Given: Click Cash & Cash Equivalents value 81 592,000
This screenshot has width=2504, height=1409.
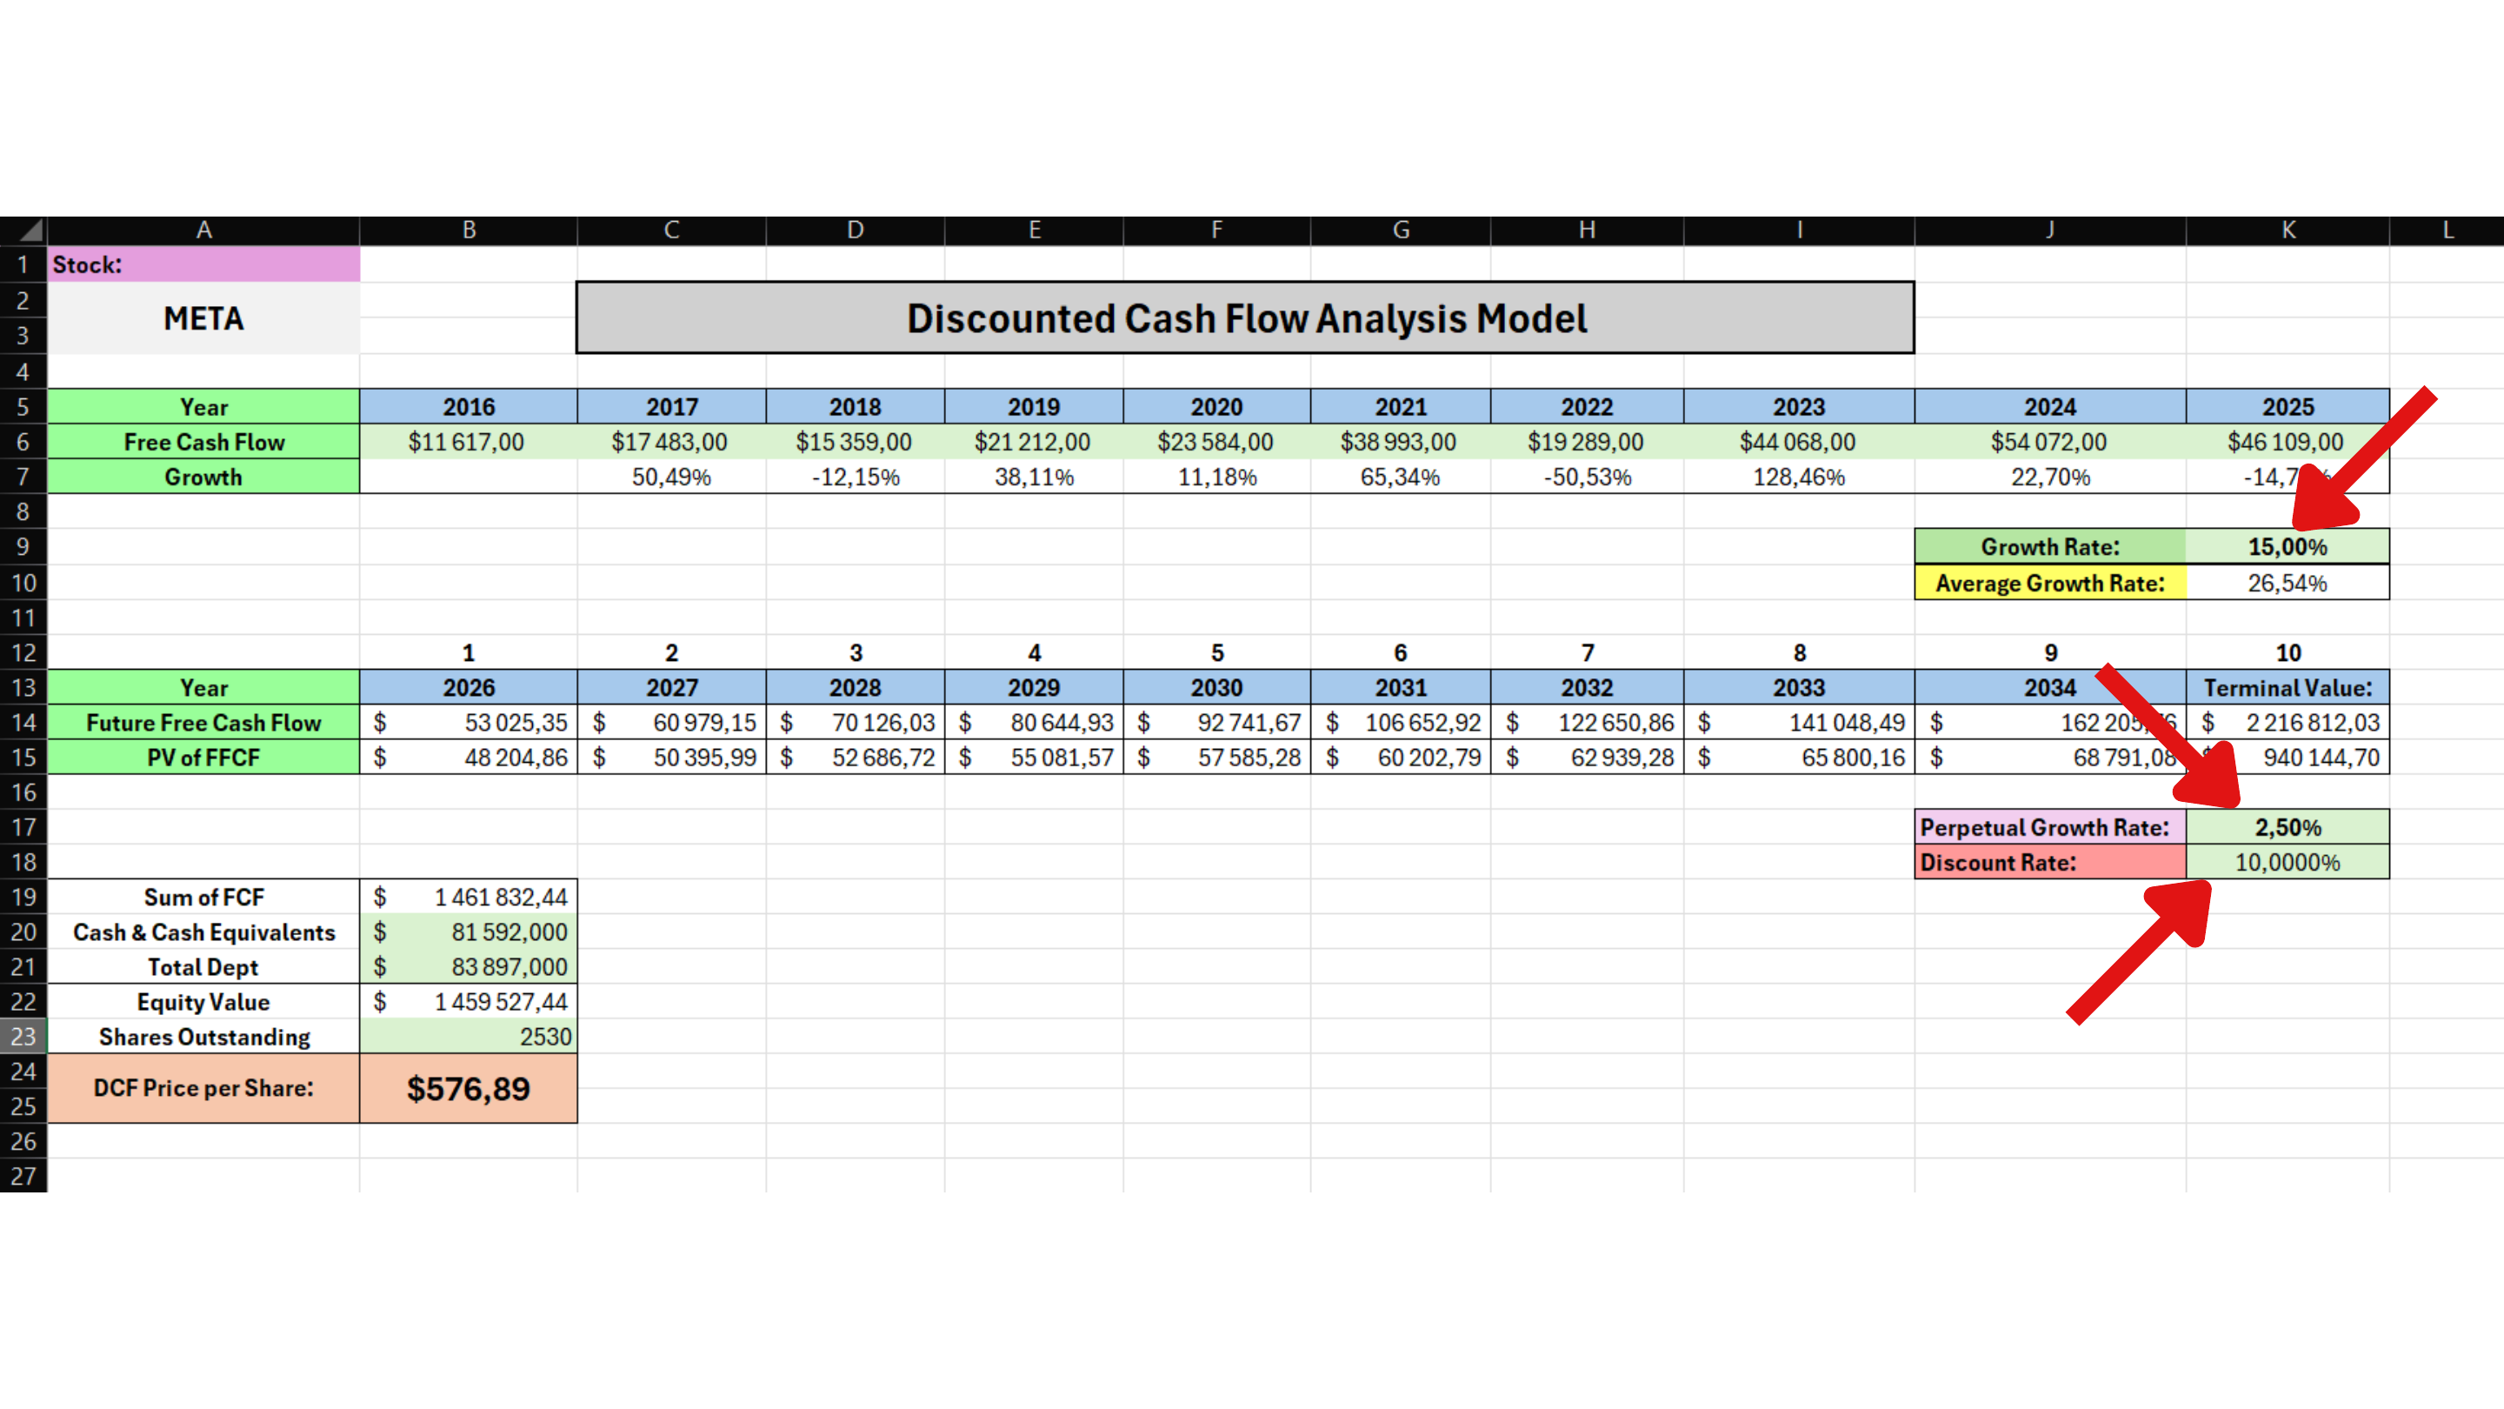Looking at the screenshot, I should (469, 932).
